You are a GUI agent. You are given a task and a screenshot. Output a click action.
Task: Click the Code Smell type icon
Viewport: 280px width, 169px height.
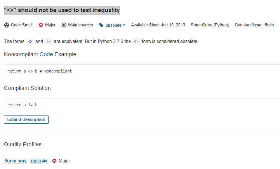(x=7, y=25)
